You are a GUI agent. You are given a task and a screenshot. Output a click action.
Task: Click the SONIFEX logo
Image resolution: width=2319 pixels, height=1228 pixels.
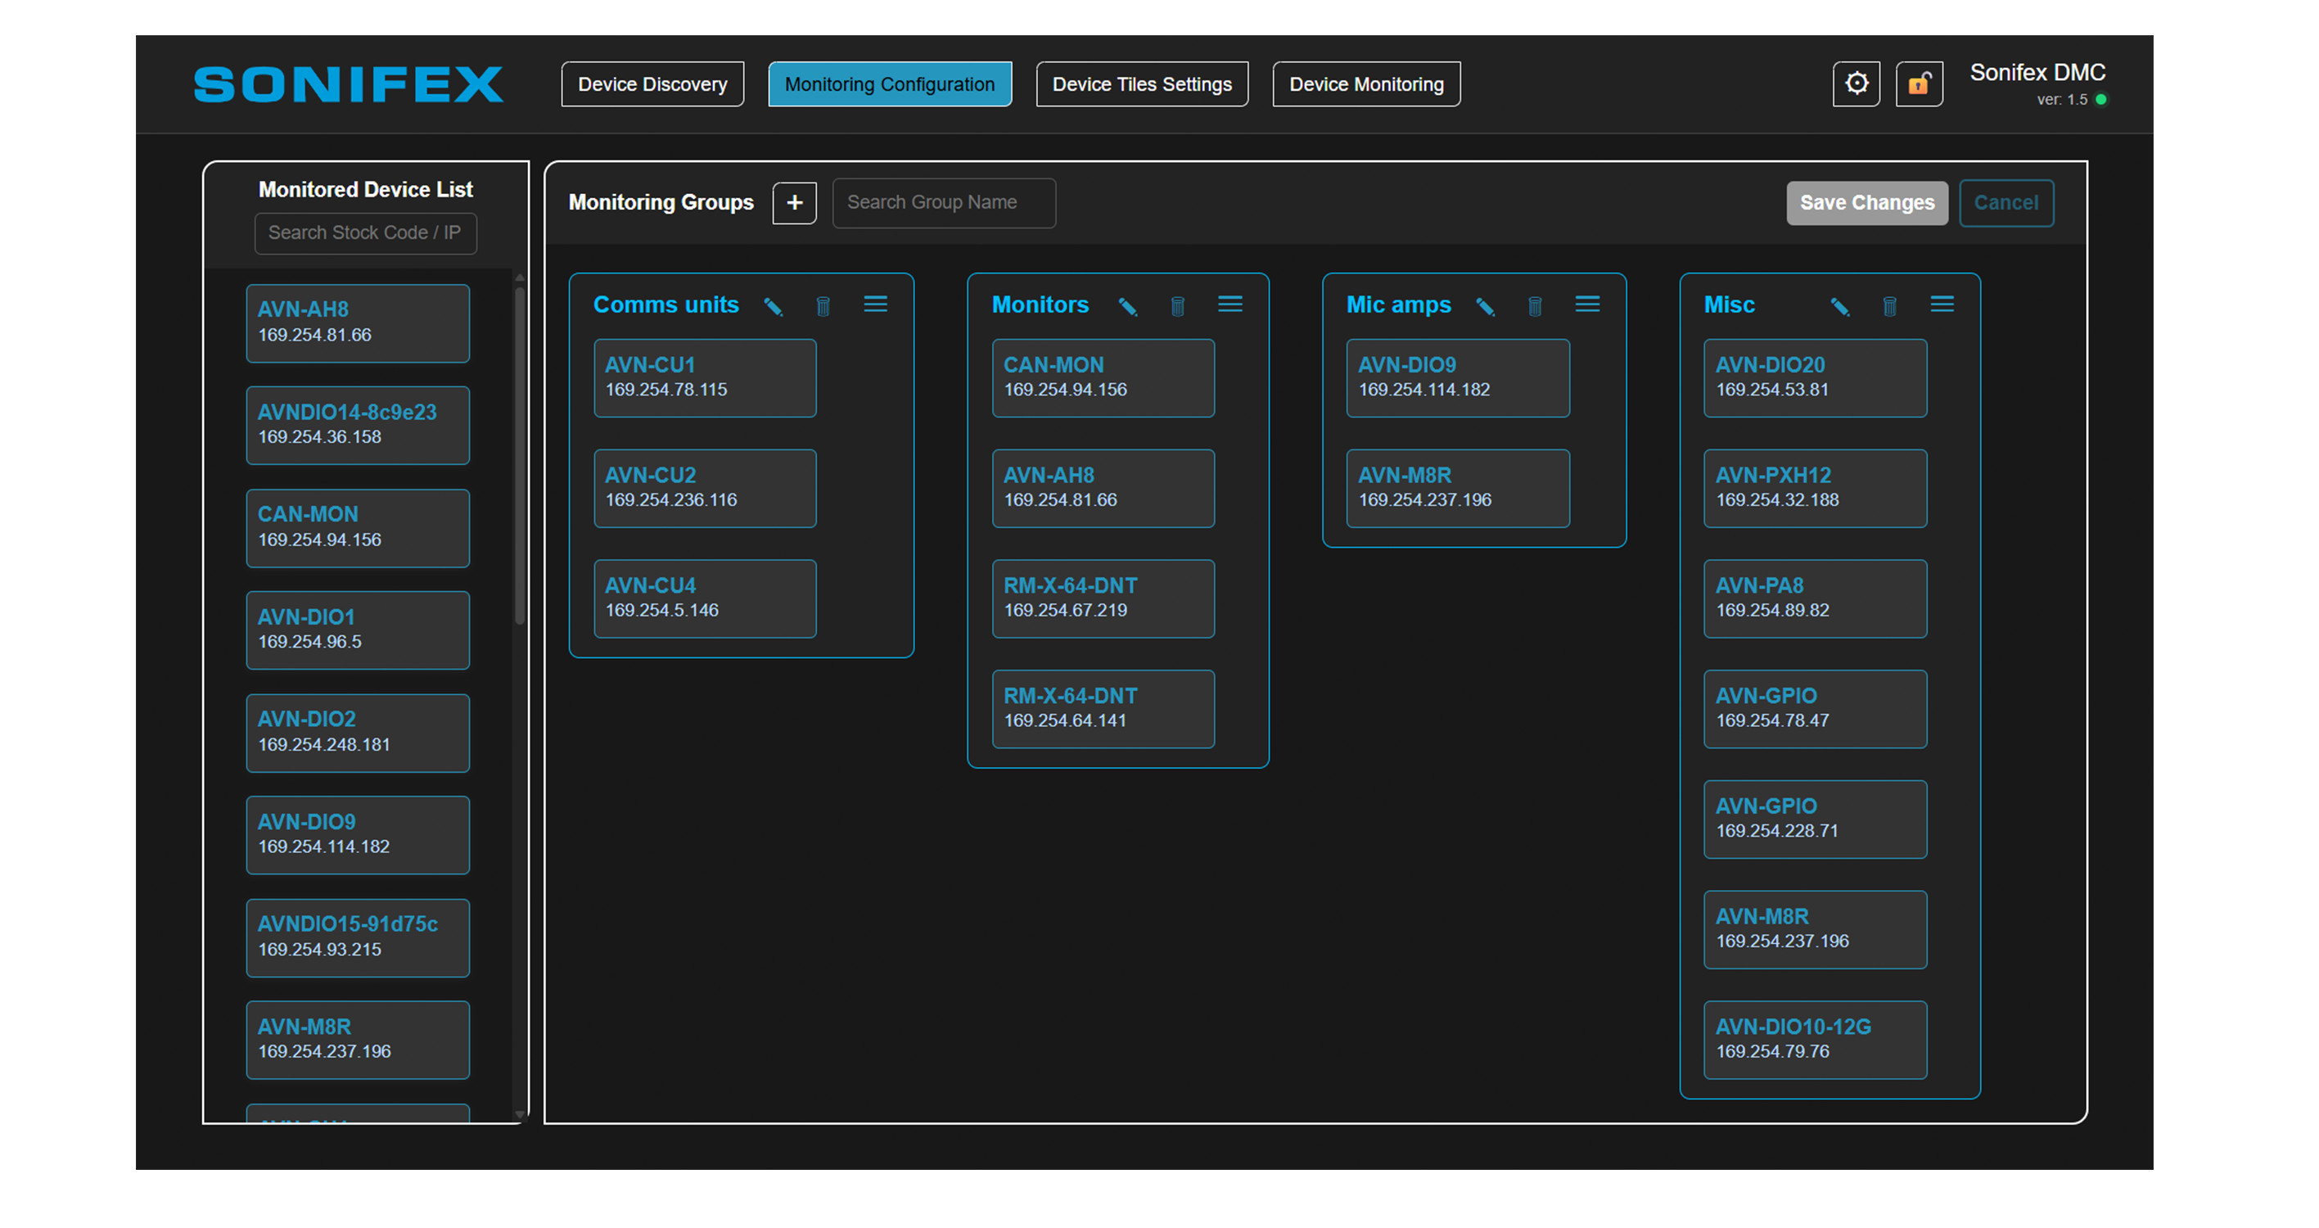click(349, 84)
